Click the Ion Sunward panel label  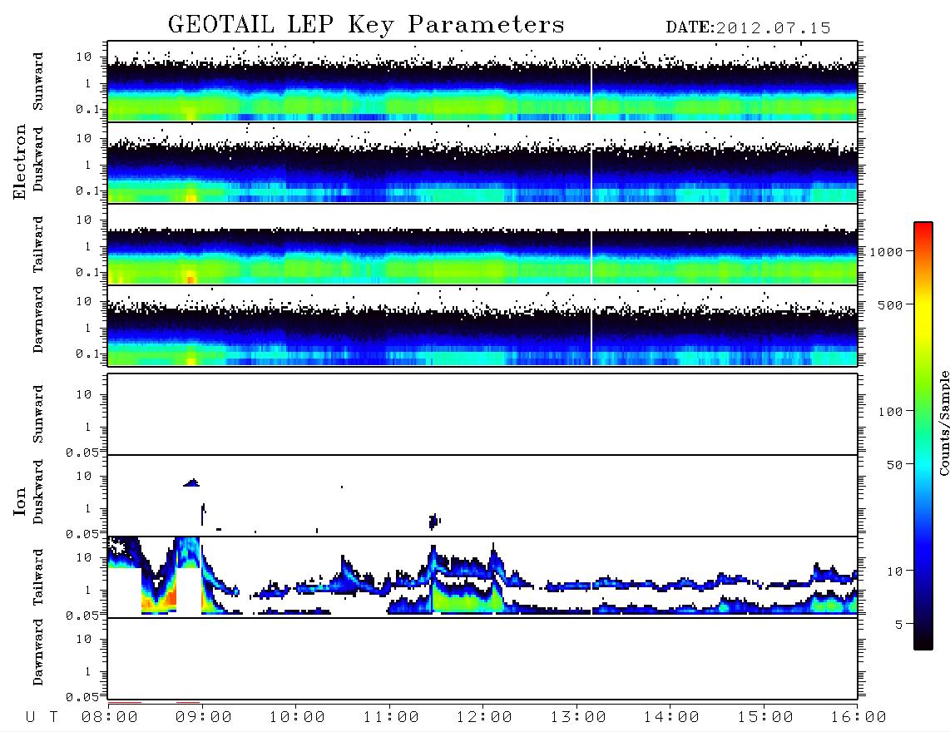[38, 413]
